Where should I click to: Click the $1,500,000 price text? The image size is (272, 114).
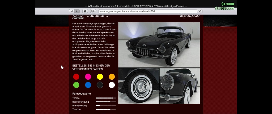(x=190, y=16)
